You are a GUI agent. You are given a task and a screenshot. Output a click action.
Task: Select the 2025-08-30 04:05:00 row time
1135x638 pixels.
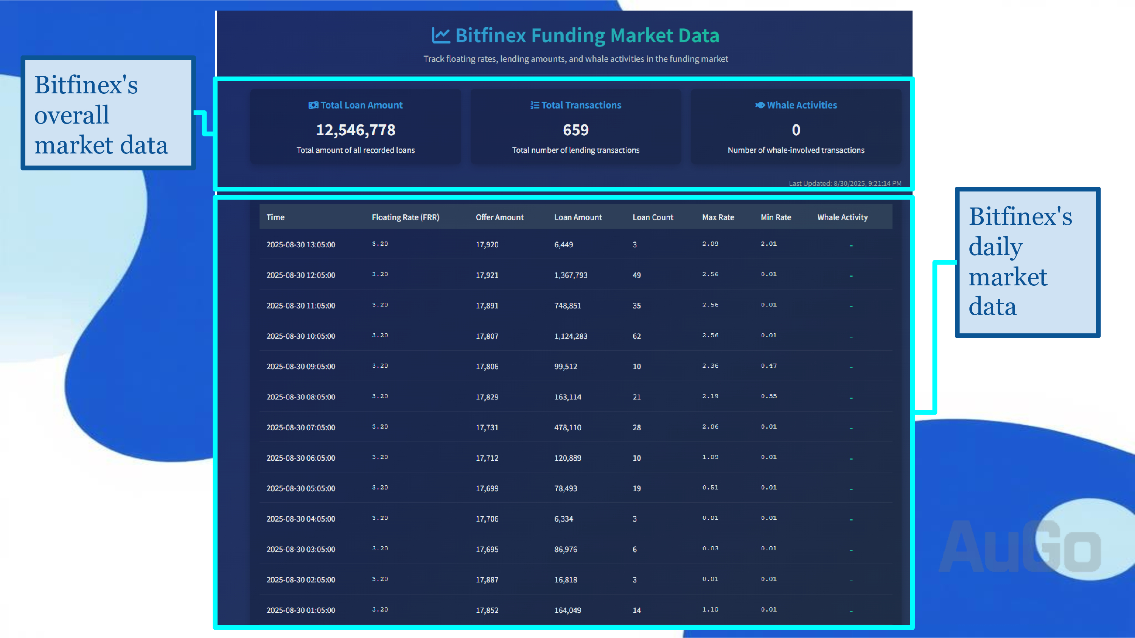[300, 519]
